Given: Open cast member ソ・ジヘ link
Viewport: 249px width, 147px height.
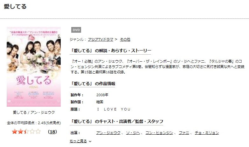Looking at the screenshot, I should 133,133.
